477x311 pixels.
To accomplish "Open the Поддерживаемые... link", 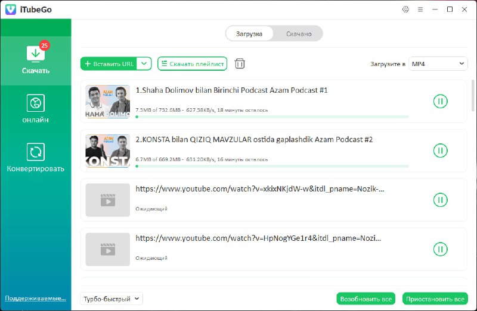I will coord(35,299).
